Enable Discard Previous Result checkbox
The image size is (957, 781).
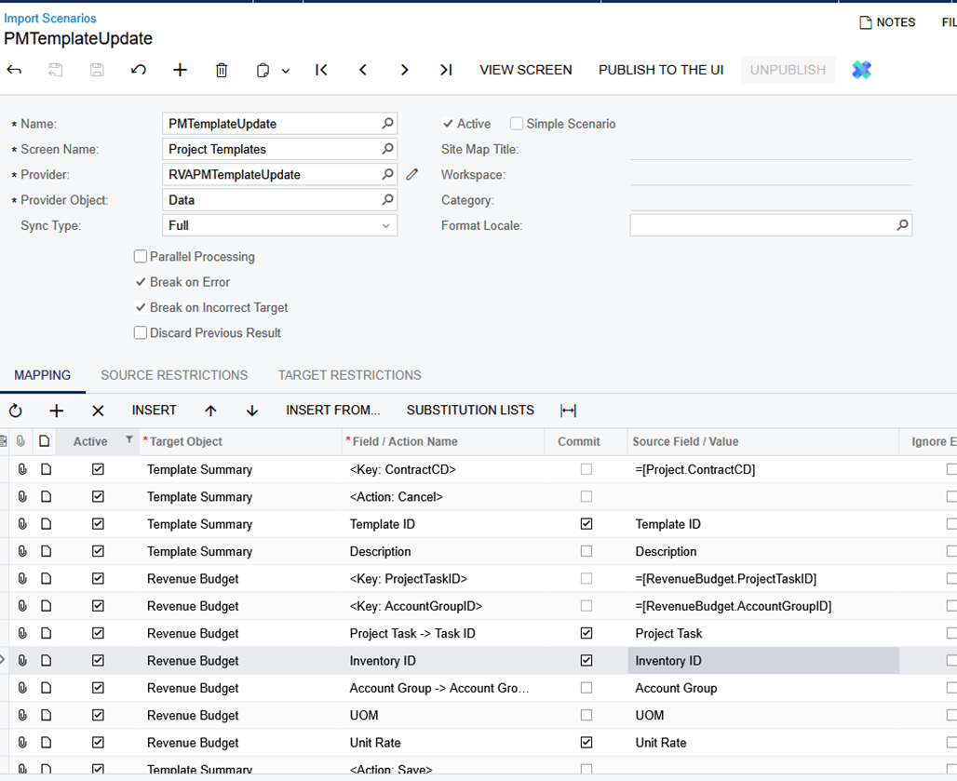click(141, 333)
